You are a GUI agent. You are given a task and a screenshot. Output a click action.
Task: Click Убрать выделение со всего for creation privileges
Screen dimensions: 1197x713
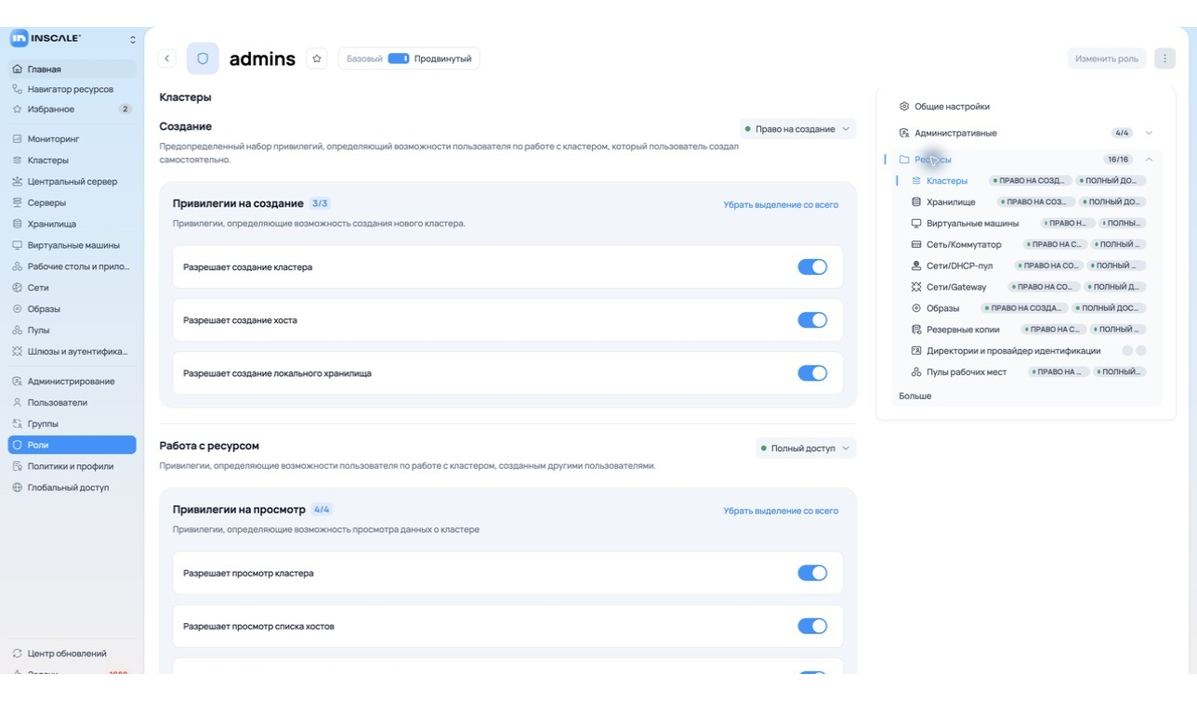[781, 204]
